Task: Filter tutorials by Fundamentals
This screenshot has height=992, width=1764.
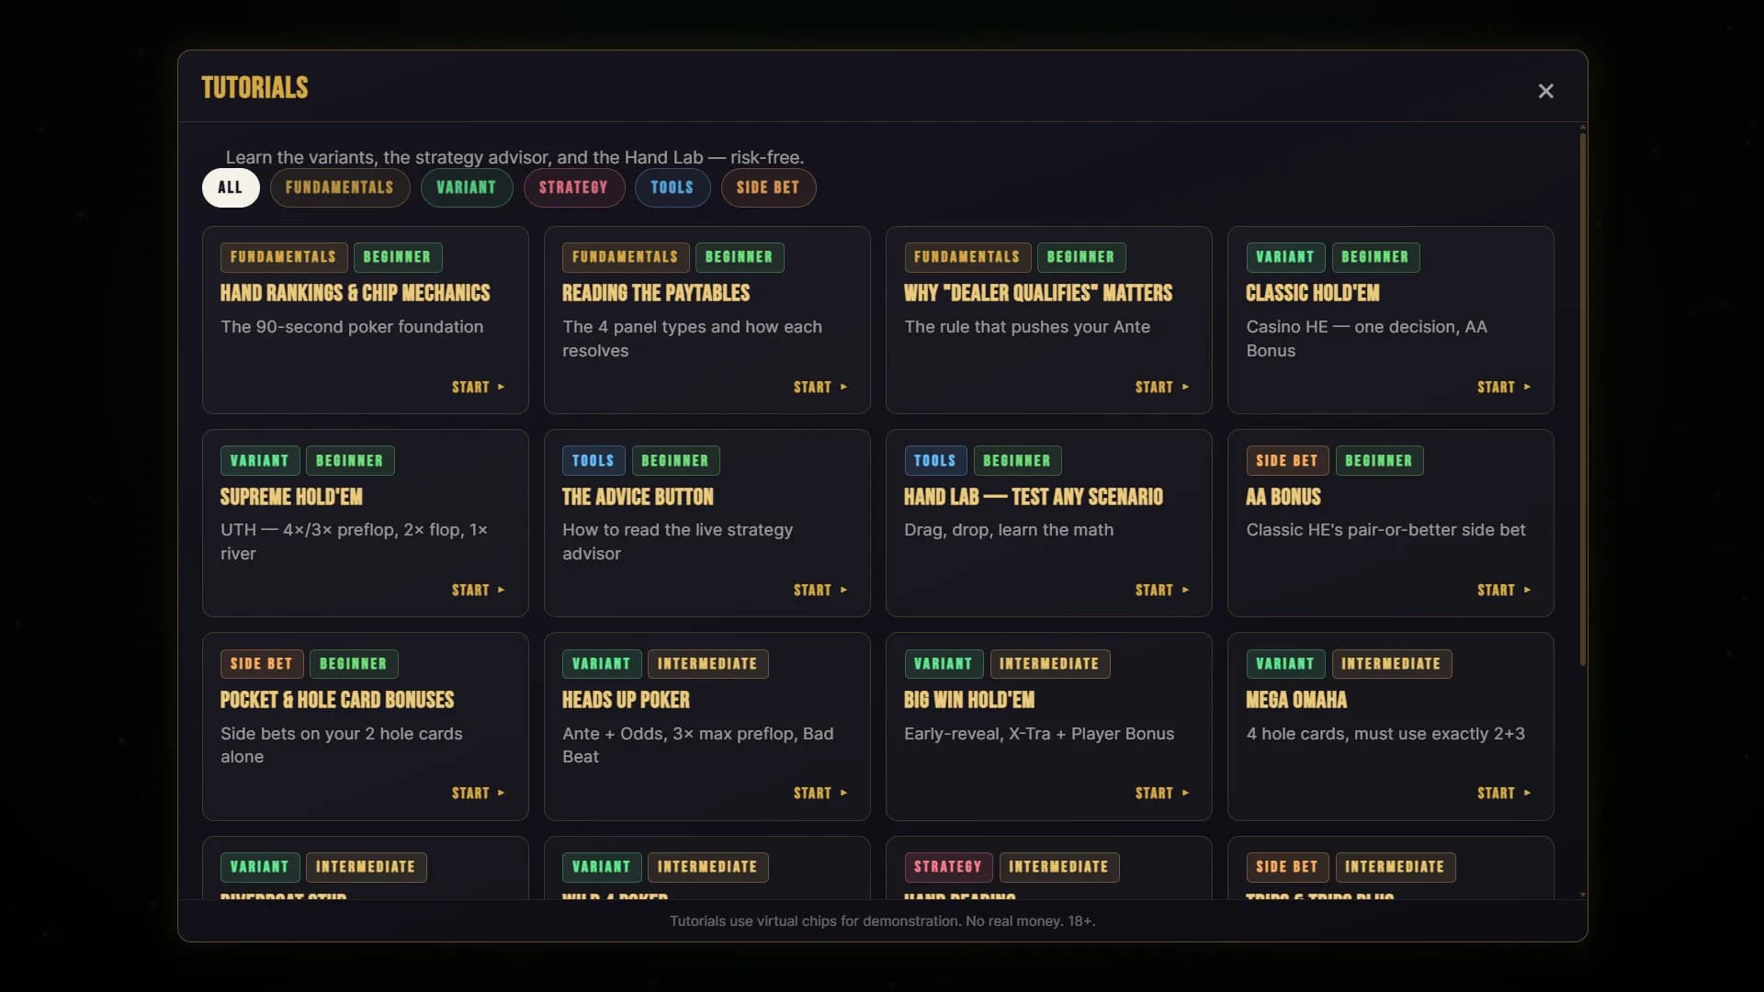Action: click(340, 187)
